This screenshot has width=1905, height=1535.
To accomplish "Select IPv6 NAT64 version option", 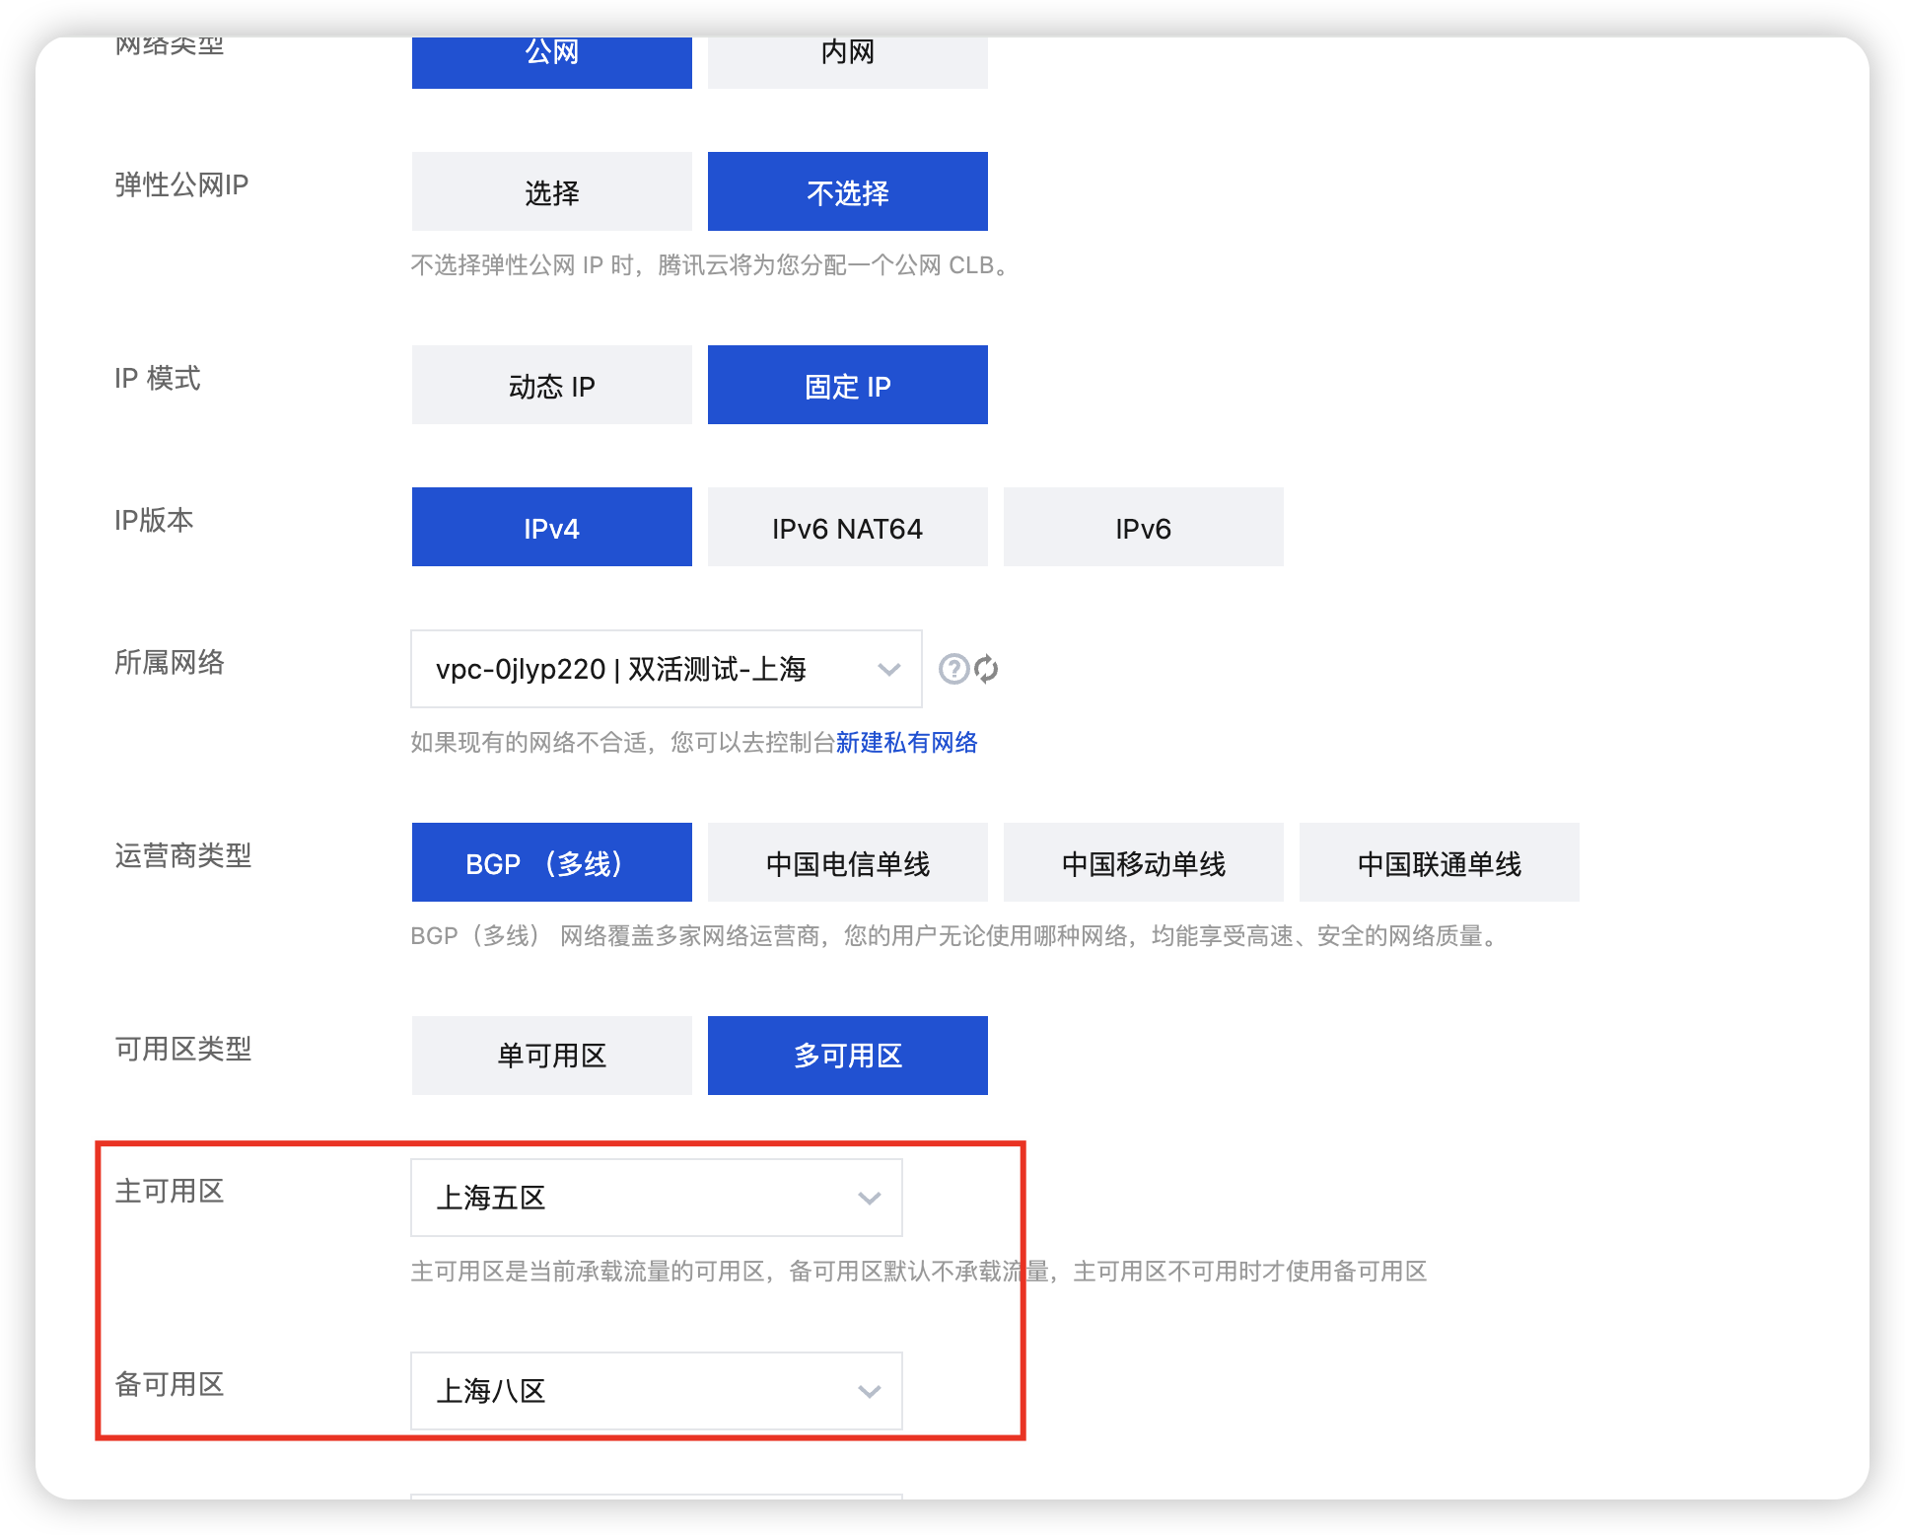I will [847, 527].
